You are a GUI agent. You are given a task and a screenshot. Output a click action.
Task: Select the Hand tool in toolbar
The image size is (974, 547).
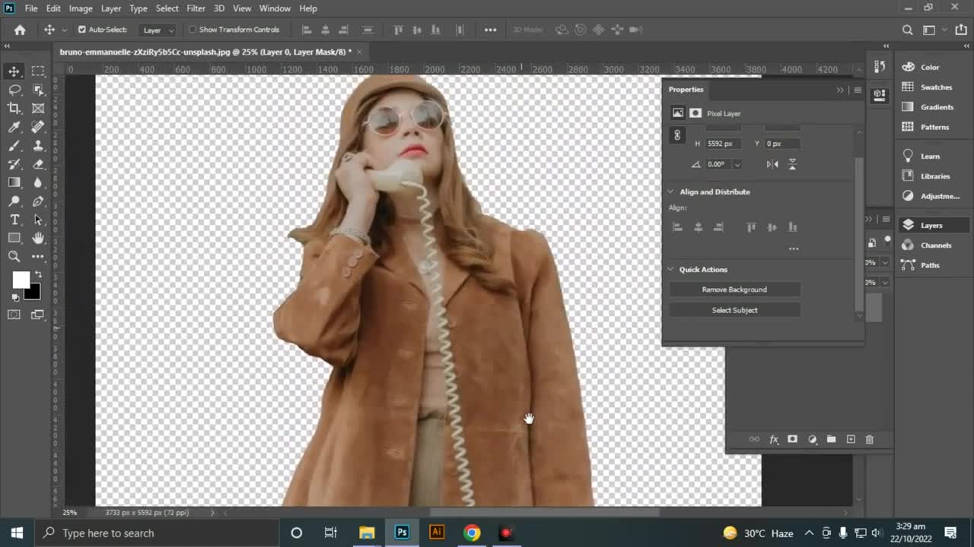click(x=38, y=239)
